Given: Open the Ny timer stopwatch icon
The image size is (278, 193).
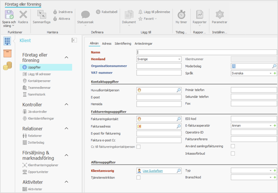Looking at the screenshot, I should [x=181, y=14].
